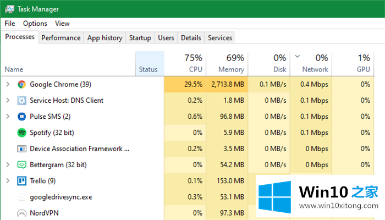This screenshot has width=385, height=220.
Task: Click the Bettergram process icon
Action: [22, 164]
